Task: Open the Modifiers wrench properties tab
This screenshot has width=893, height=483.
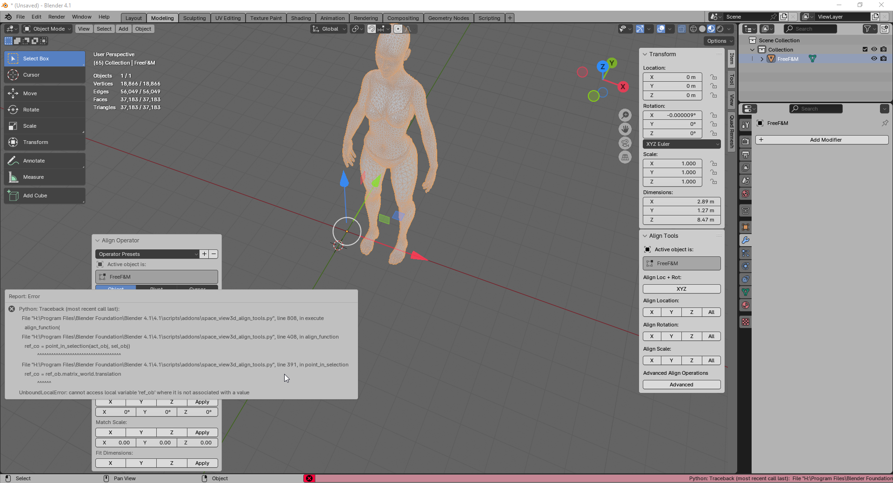Action: [x=746, y=240]
